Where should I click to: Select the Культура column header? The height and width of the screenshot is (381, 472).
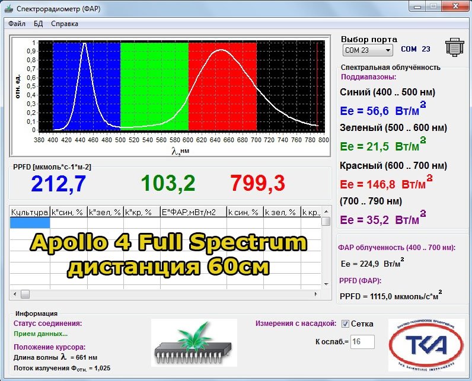click(x=30, y=212)
